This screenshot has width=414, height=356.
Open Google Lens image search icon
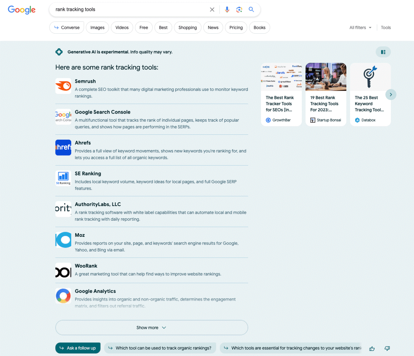(x=239, y=10)
